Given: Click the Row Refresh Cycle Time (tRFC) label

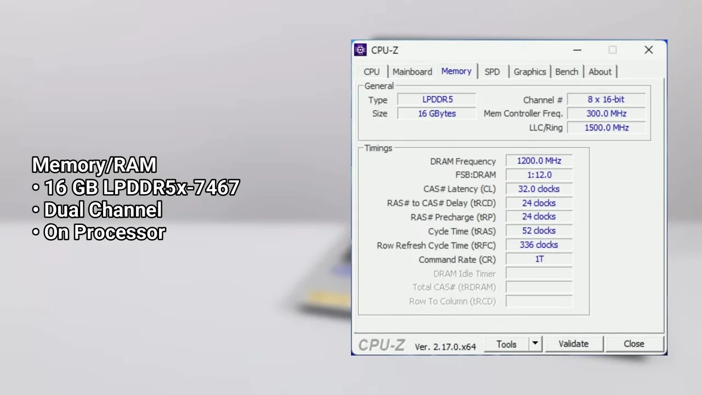Looking at the screenshot, I should 436,245.
